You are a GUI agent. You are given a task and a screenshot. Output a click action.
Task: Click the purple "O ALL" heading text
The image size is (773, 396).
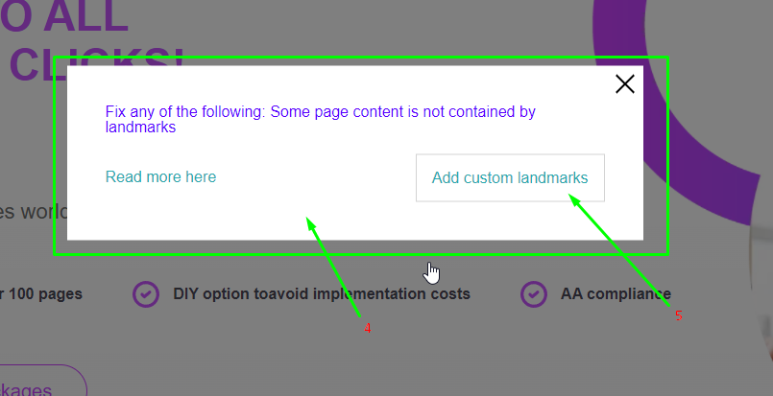point(64,16)
